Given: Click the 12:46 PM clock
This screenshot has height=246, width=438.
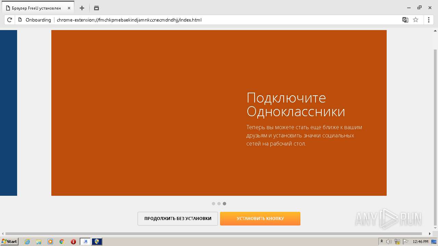Looking at the screenshot, I should (x=421, y=242).
